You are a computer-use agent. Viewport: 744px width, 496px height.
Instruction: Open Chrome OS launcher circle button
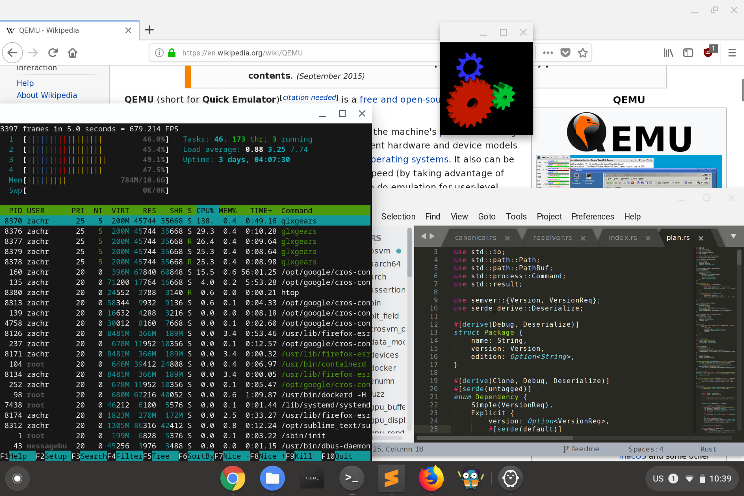point(17,479)
